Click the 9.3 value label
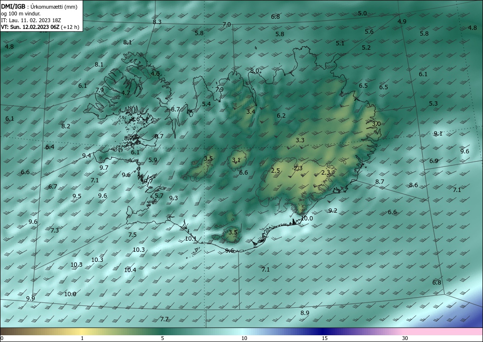 pos(173,198)
